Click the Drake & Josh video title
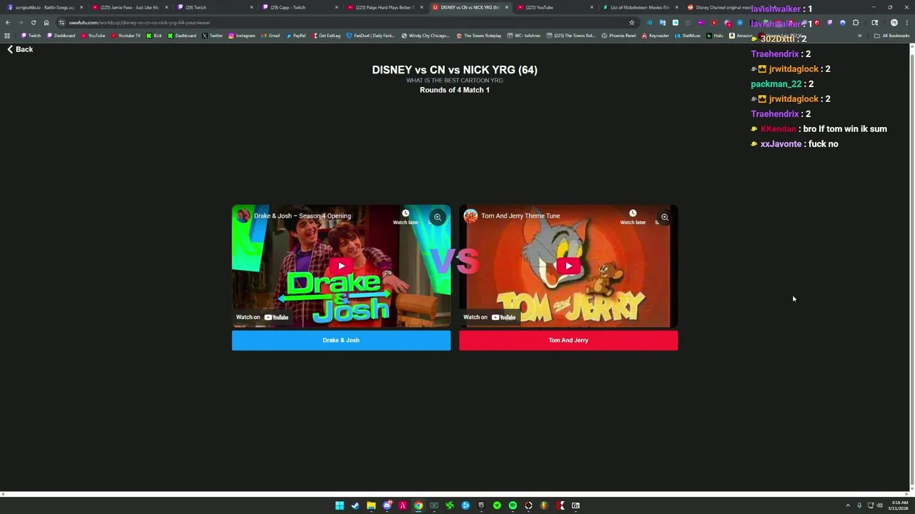 tap(302, 216)
